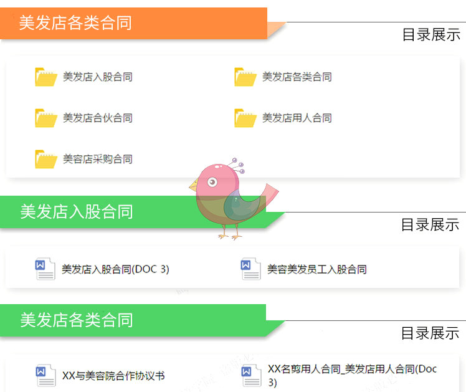Open the XX与美容院合作协议书 document name
The width and height of the screenshot is (466, 392).
click(x=113, y=376)
